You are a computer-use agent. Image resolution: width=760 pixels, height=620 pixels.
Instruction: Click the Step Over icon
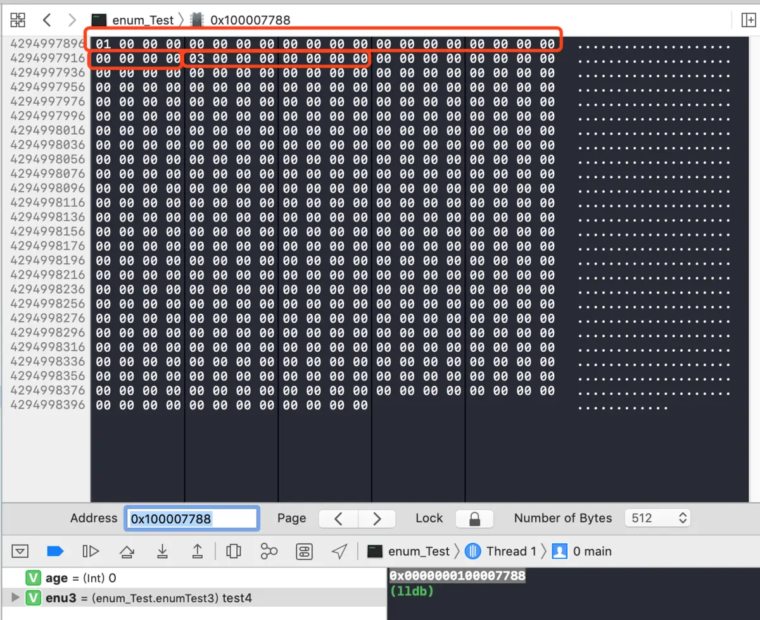point(126,551)
